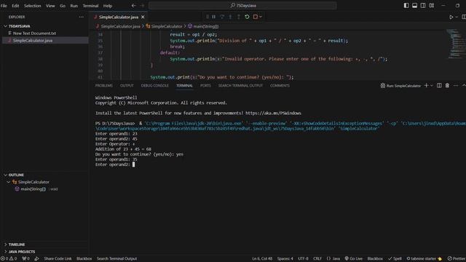Image resolution: width=466 pixels, height=262 pixels.
Task: Switch to the OUTPUT panel tab
Action: click(127, 86)
